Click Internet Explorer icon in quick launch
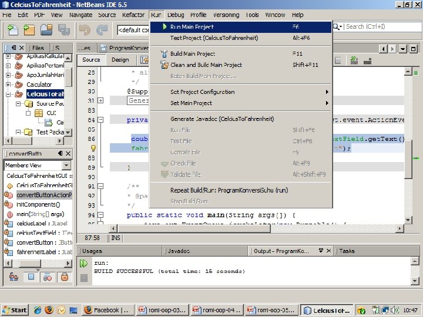 [x=37, y=311]
